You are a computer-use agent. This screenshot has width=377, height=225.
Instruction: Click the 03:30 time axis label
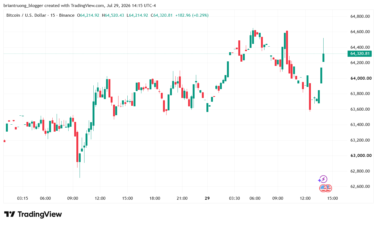[x=235, y=198]
